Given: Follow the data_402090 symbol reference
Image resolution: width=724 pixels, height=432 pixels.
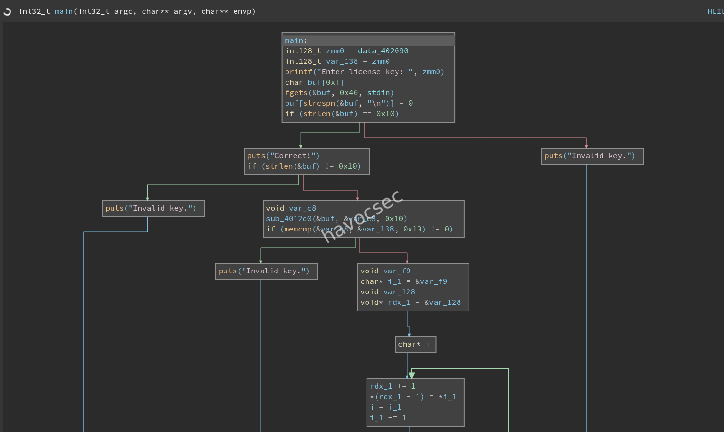Looking at the screenshot, I should pos(383,51).
